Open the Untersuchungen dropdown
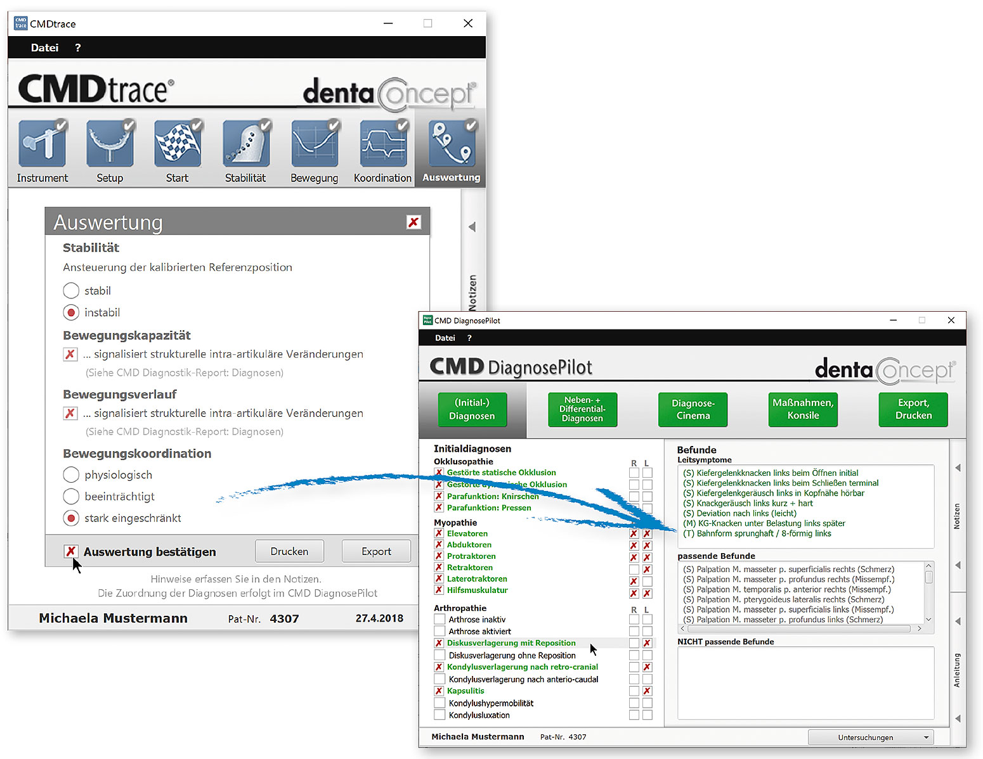 click(871, 737)
